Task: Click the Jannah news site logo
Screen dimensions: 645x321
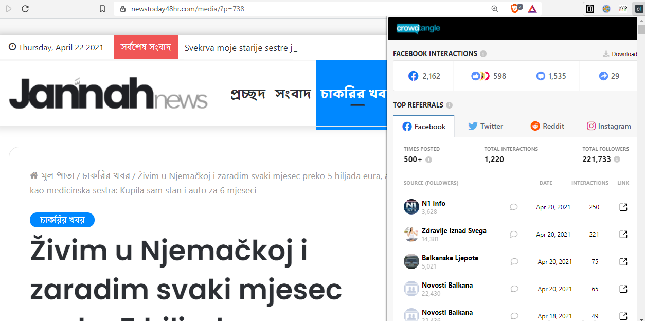Action: (109, 93)
